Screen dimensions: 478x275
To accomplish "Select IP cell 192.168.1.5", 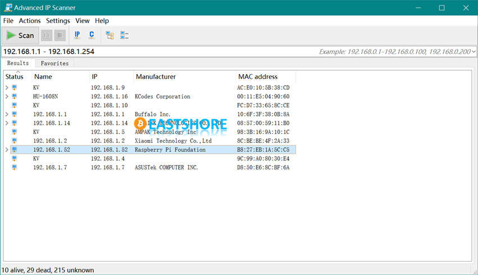I will (x=108, y=132).
